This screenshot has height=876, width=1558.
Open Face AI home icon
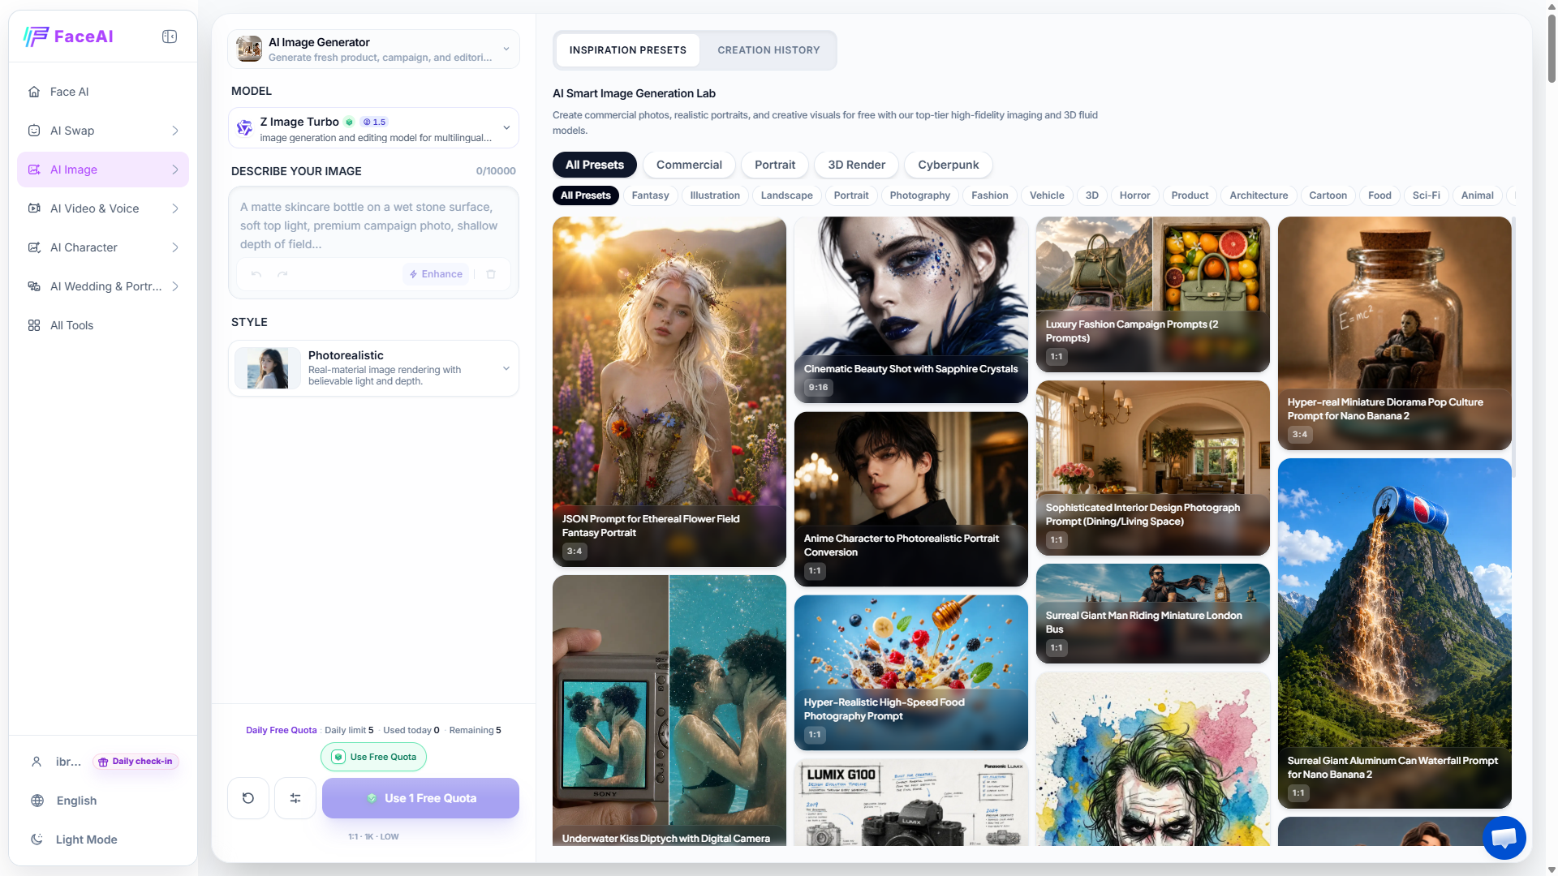[x=34, y=92]
